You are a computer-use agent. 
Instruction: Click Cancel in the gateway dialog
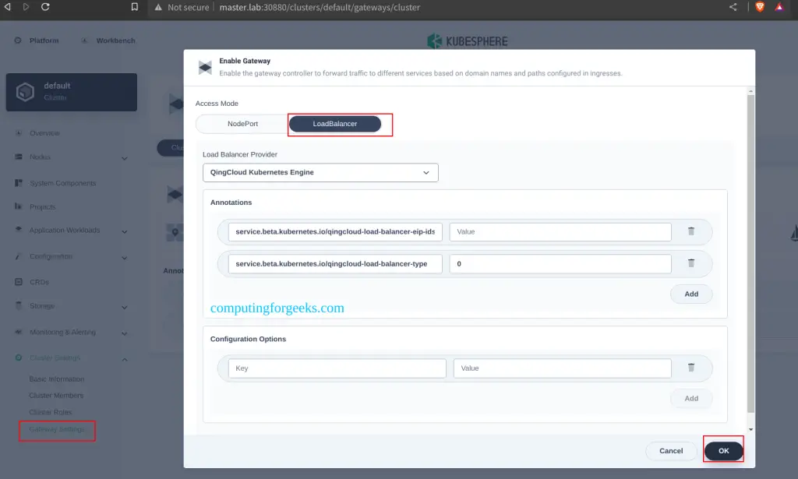click(671, 451)
